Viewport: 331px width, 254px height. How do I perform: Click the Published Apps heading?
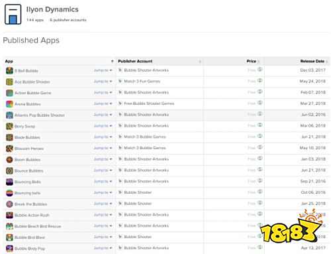coord(31,40)
